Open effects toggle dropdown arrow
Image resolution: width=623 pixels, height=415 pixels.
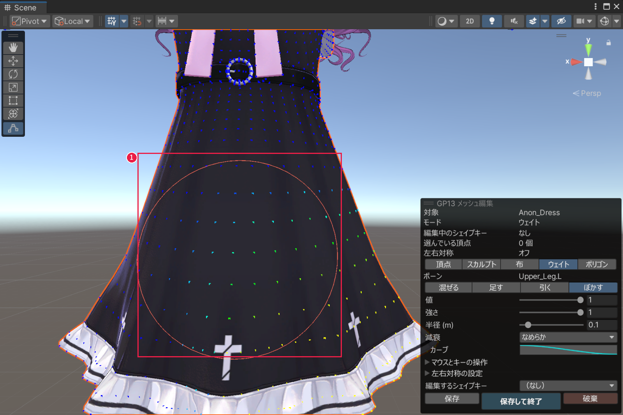pyautogui.click(x=545, y=21)
